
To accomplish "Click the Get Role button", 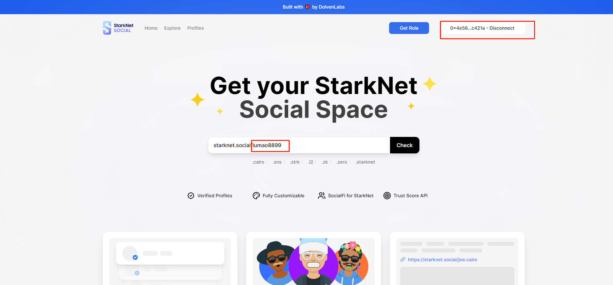I will coord(409,28).
